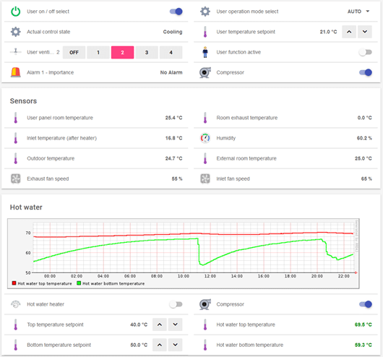
Task: Click the inlet fan speed icon
Action: [205, 178]
